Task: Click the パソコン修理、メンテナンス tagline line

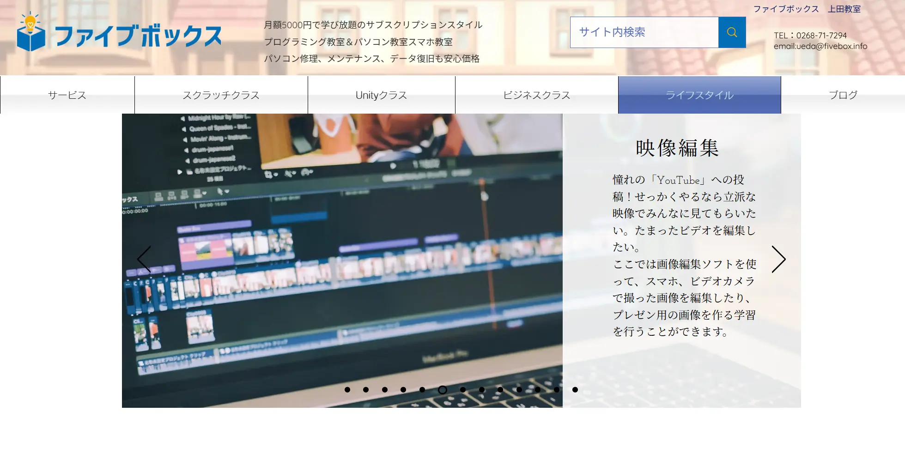Action: pos(372,59)
